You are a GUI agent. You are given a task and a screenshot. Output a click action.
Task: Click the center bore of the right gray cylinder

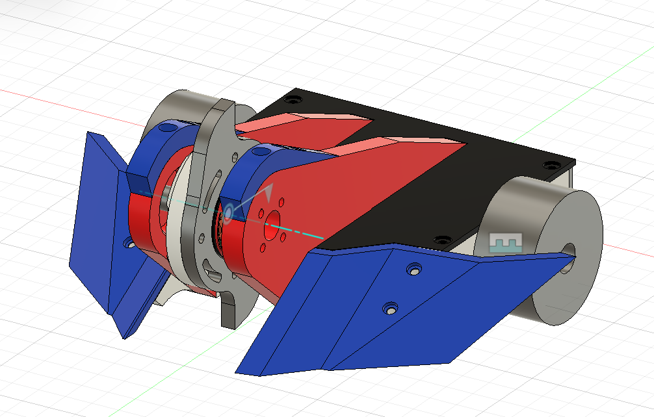568,259
